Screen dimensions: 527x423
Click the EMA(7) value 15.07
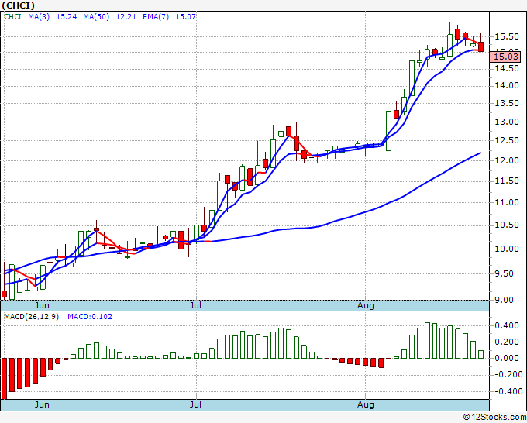coord(185,17)
